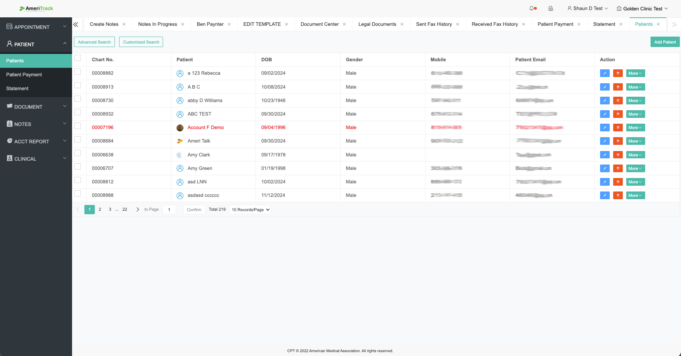This screenshot has height=356, width=681.
Task: Click the printer icon in top bar
Action: click(551, 8)
